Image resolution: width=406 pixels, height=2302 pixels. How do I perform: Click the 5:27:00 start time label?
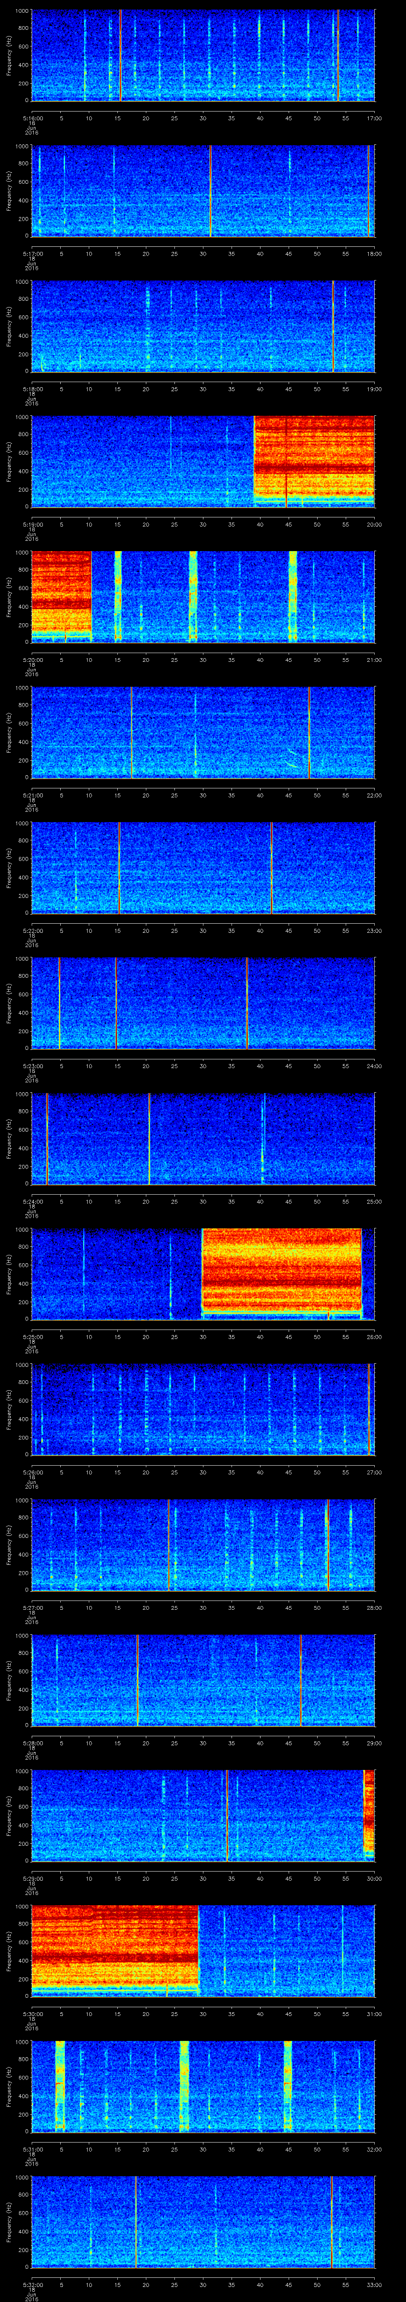point(32,1608)
